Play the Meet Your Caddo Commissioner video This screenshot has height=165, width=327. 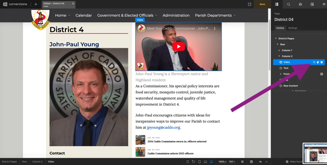[178, 47]
